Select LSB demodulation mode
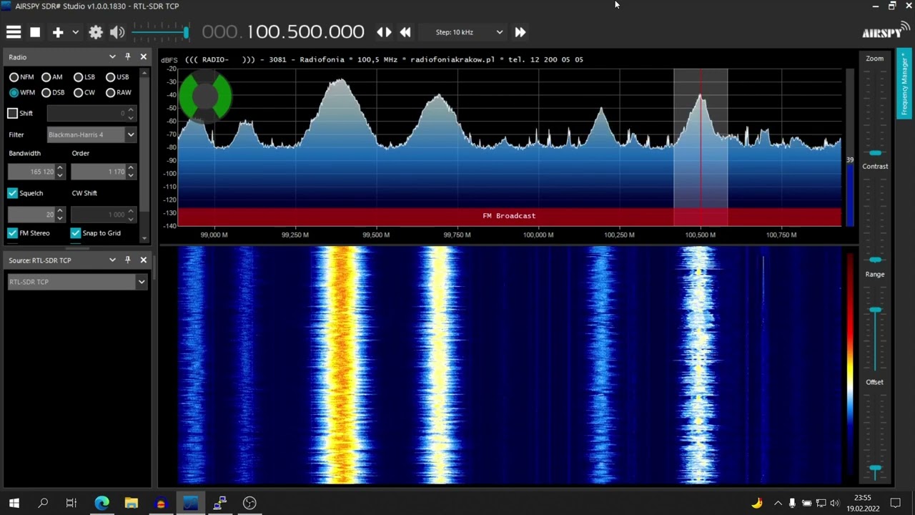The height and width of the screenshot is (515, 915). [x=84, y=77]
